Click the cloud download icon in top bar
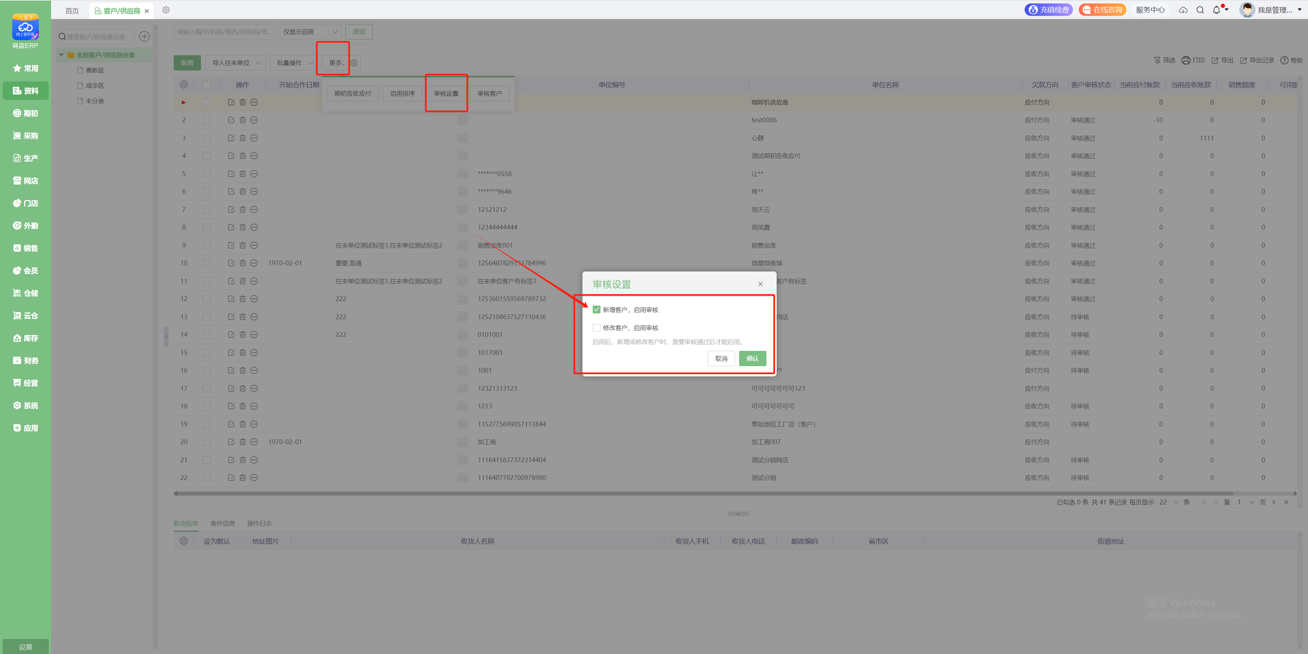 coord(1183,10)
